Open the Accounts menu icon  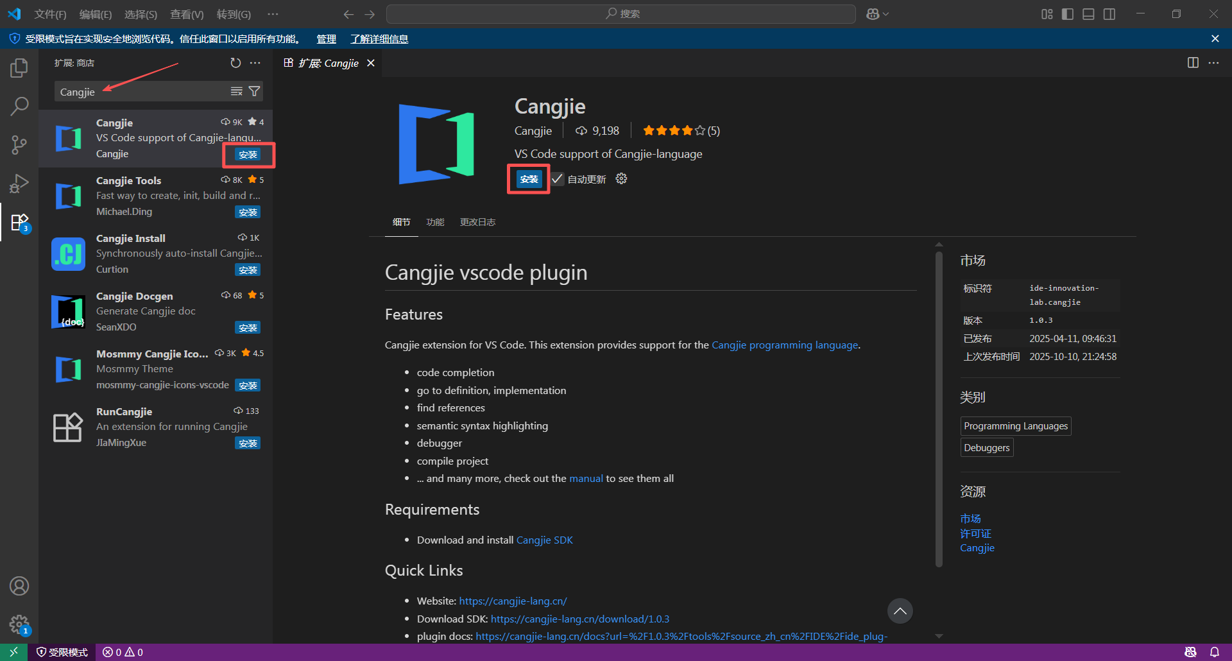pos(19,586)
